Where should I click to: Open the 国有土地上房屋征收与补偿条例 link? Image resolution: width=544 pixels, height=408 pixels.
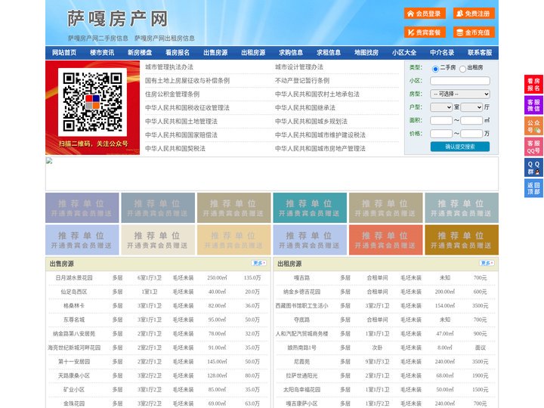[x=187, y=81]
